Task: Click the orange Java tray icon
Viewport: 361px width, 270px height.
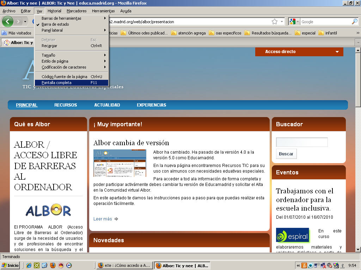Action: (304, 266)
